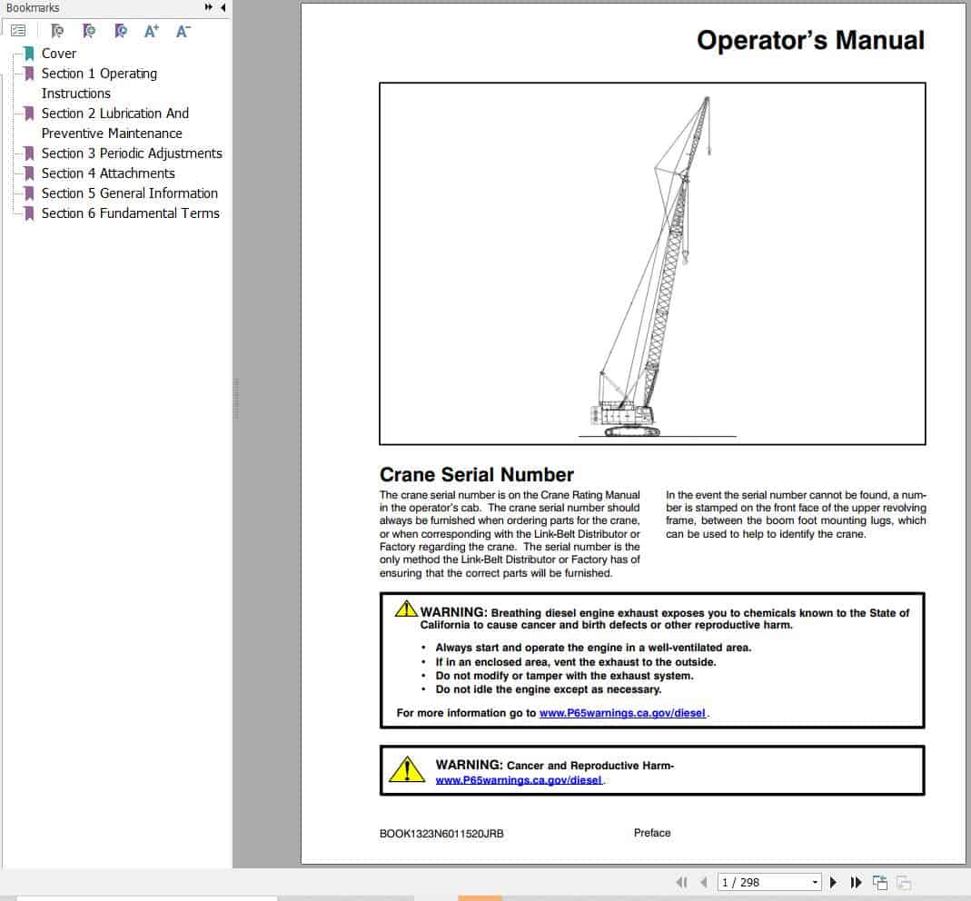Increase bookmark text size with A+ icon

pyautogui.click(x=151, y=30)
